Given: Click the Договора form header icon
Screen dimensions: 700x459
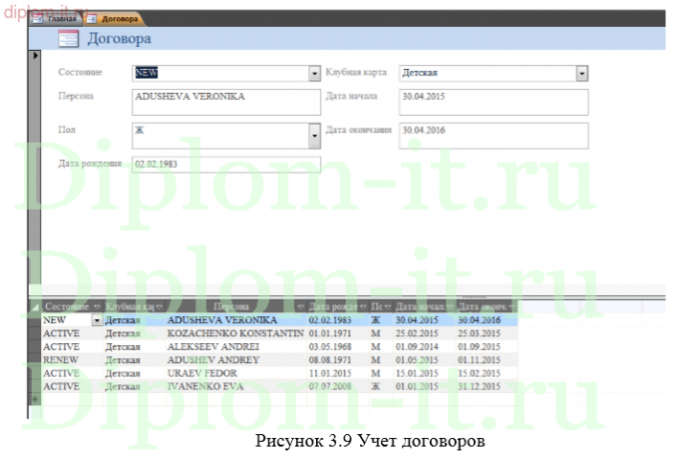Looking at the screenshot, I should tap(68, 39).
